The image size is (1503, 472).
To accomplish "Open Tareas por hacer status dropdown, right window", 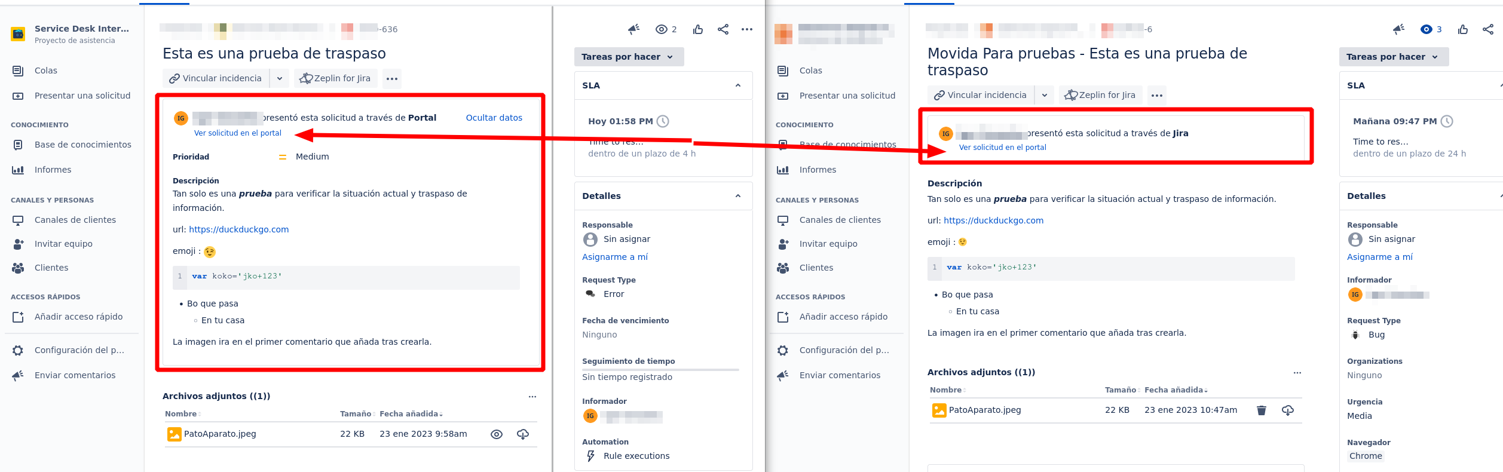I will [x=1394, y=57].
